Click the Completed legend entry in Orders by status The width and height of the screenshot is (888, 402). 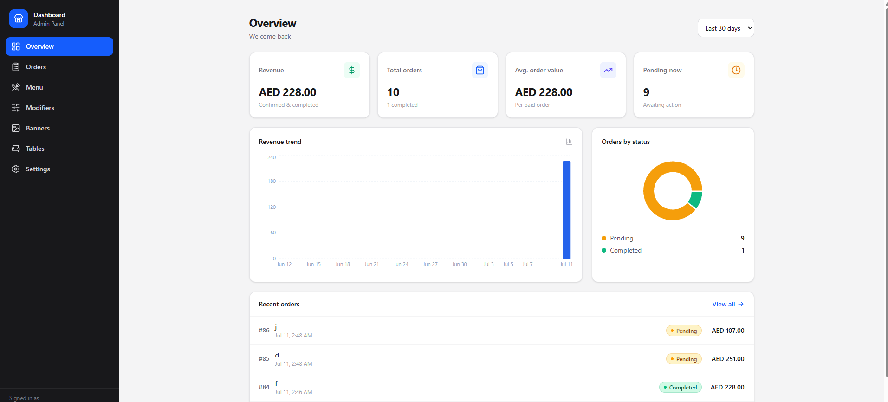click(x=673, y=250)
